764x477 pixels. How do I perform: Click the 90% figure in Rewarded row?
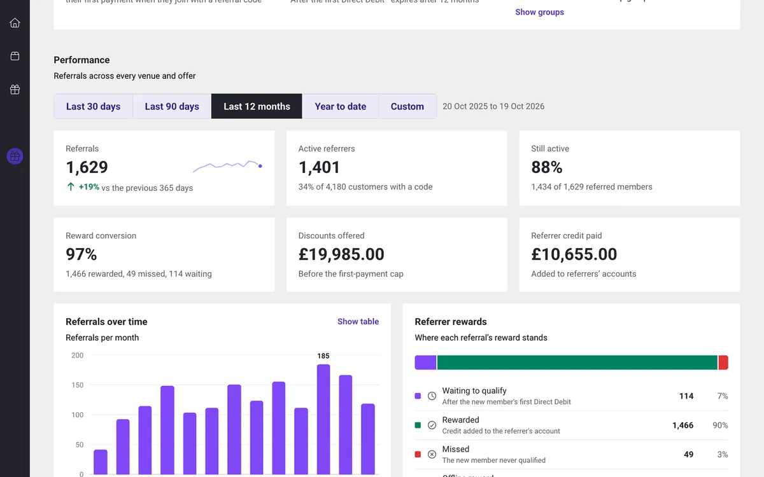click(x=720, y=425)
